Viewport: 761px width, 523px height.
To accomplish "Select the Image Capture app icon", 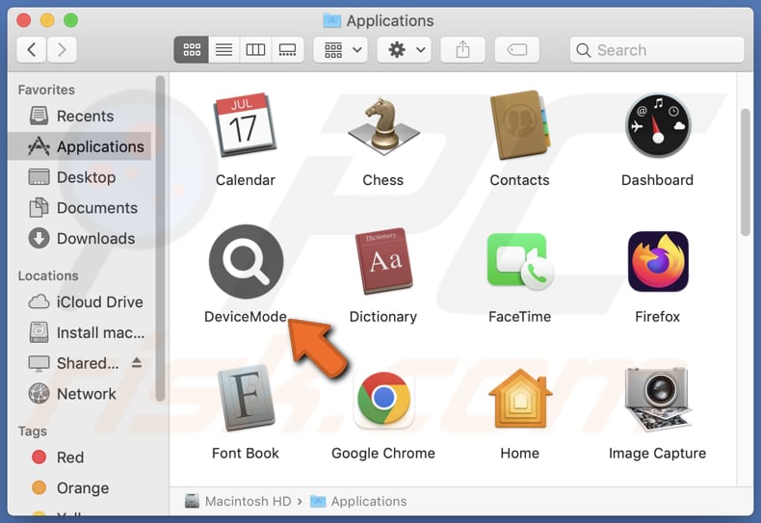I will [658, 399].
